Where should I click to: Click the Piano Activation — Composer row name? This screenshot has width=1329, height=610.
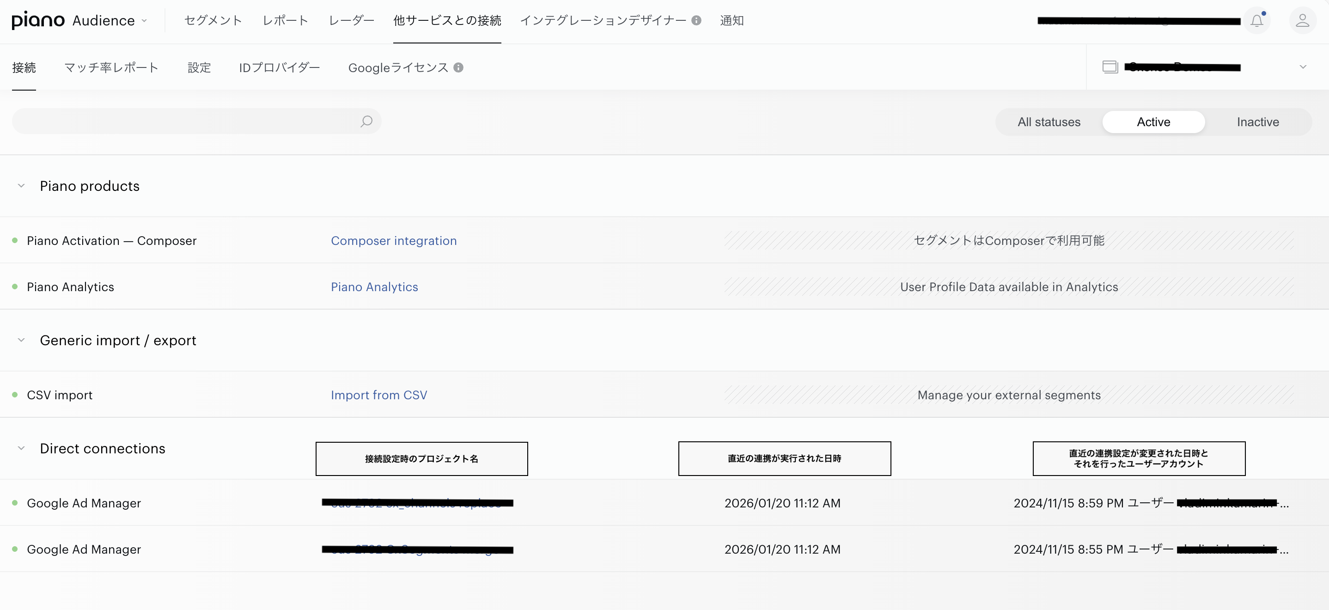tap(111, 240)
